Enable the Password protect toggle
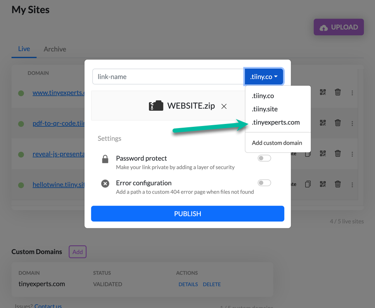Image resolution: width=375 pixels, height=308 pixels. [264, 158]
